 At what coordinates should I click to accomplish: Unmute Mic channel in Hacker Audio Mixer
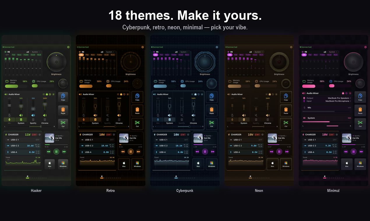coord(9,115)
